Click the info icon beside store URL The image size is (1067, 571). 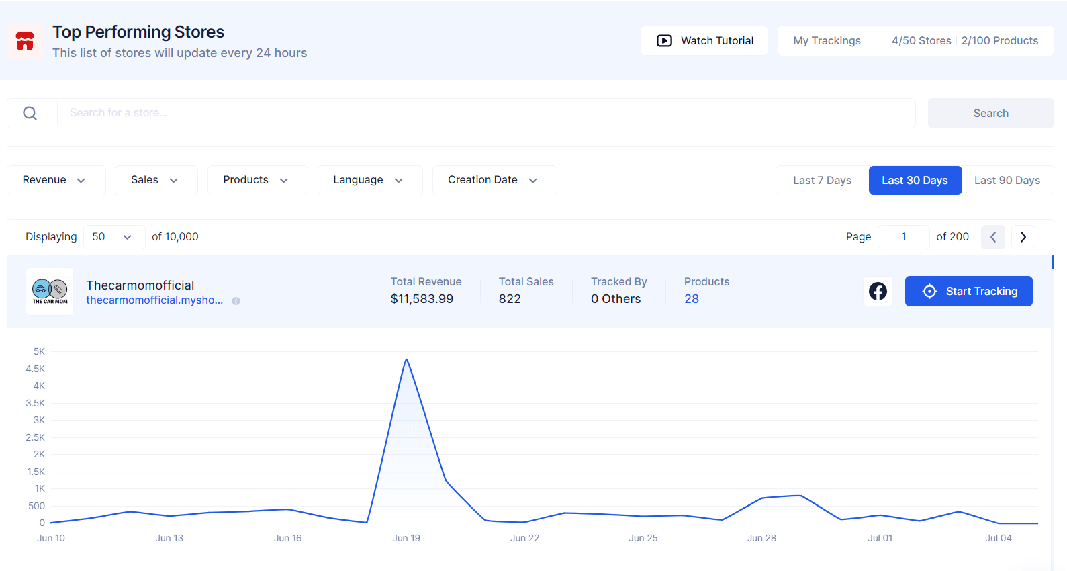(236, 301)
